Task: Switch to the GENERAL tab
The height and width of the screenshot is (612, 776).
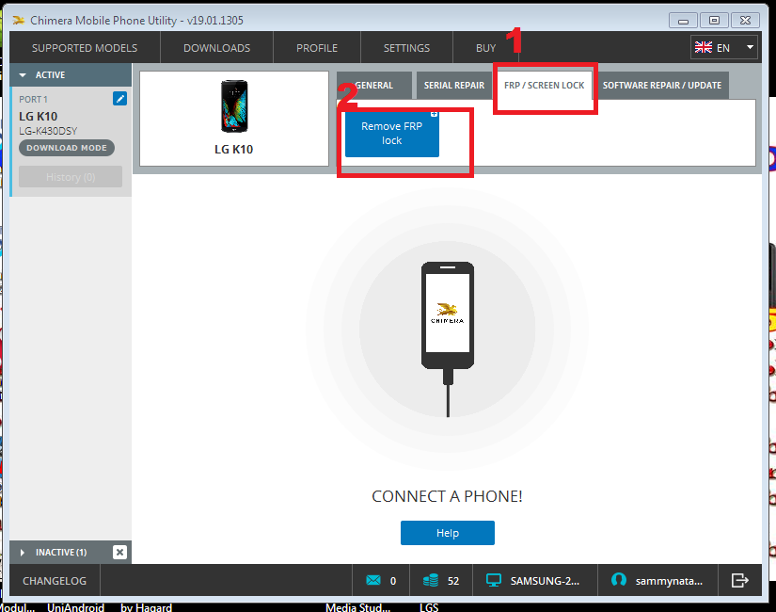Action: pyautogui.click(x=374, y=86)
